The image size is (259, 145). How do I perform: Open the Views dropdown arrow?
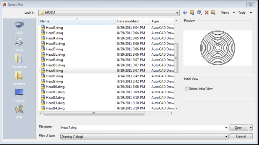234,13
